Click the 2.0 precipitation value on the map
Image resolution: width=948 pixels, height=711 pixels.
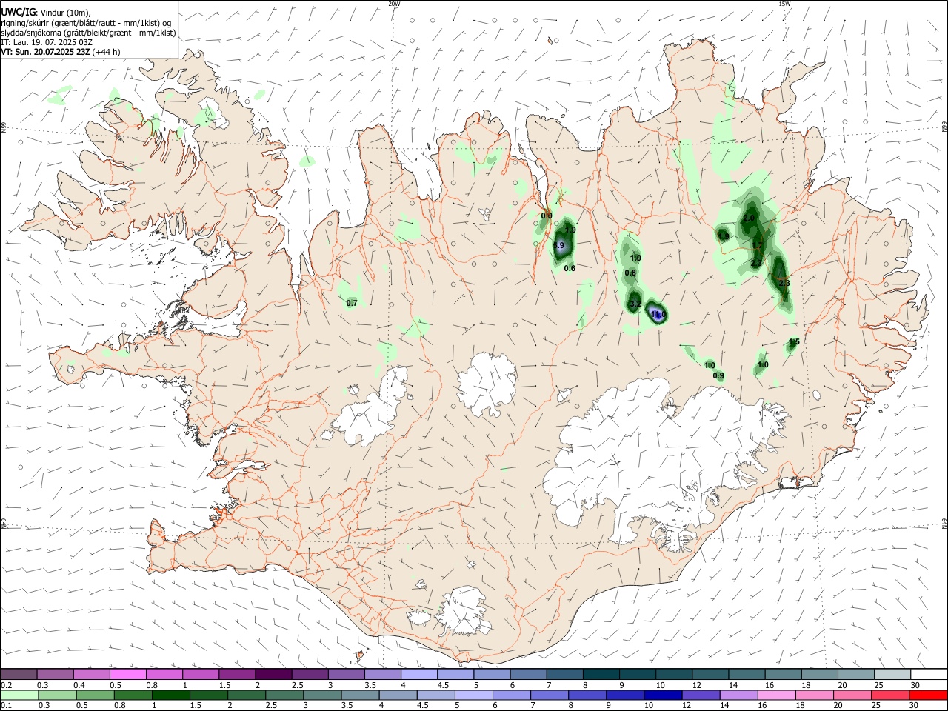point(749,218)
